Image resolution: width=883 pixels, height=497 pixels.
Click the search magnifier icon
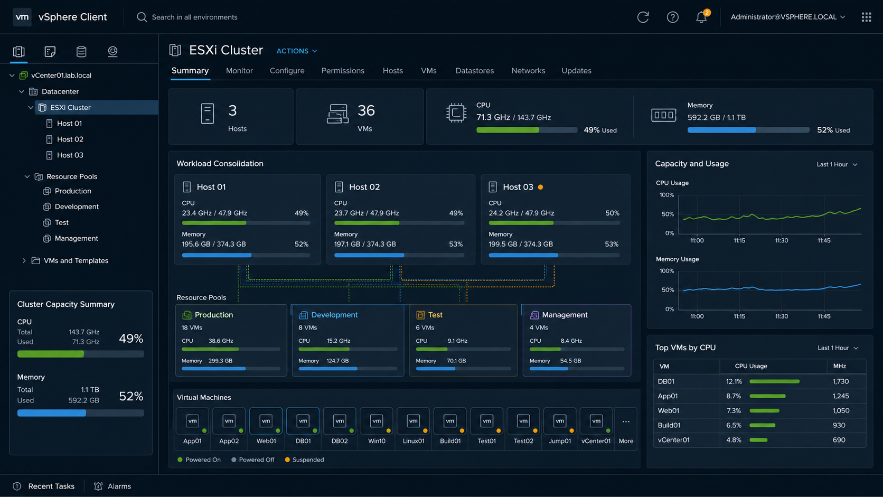tap(142, 17)
